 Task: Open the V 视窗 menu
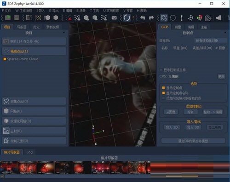click(128, 11)
